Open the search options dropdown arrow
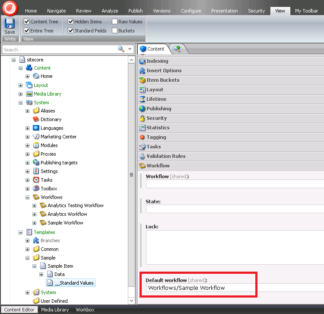The height and width of the screenshot is (314, 324). (x=130, y=49)
